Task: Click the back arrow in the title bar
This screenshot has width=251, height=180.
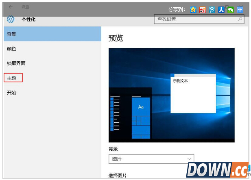Action: click(11, 7)
